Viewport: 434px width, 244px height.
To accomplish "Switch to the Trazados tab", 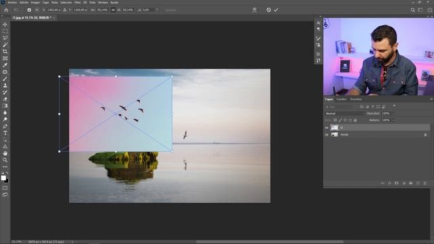I will click(356, 99).
